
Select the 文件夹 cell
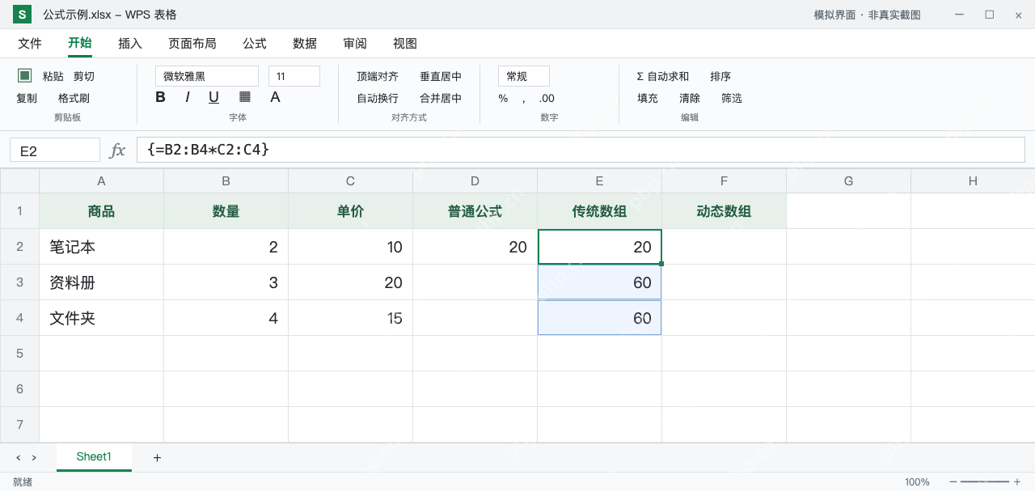click(101, 318)
